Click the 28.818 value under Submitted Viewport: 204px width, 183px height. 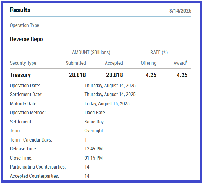pos(77,75)
